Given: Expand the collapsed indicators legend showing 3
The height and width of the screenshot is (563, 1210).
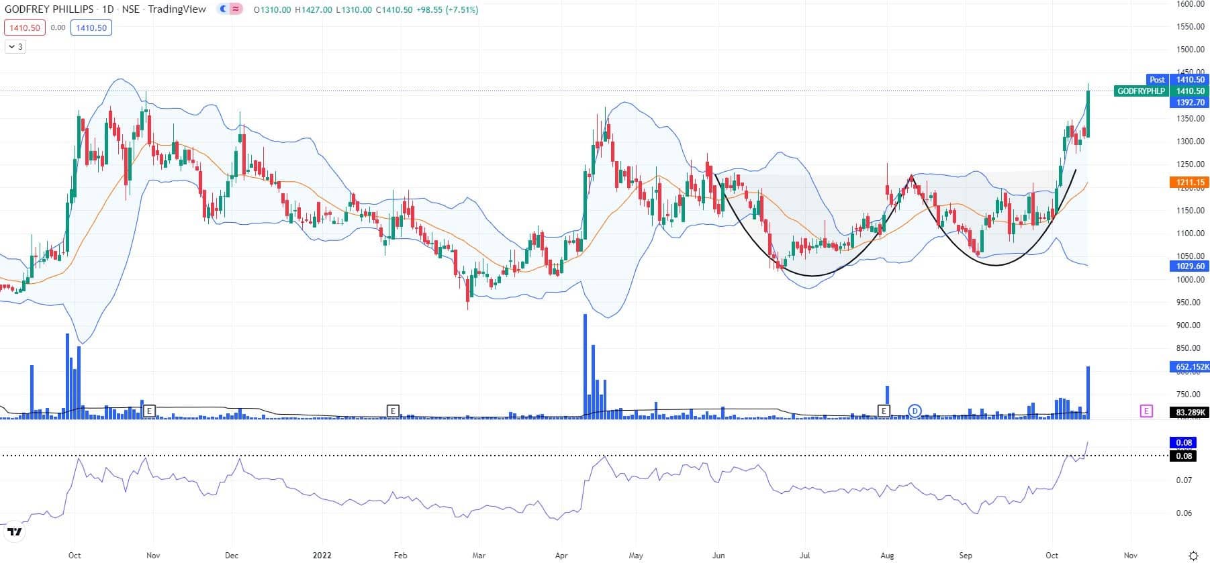Looking at the screenshot, I should (15, 46).
